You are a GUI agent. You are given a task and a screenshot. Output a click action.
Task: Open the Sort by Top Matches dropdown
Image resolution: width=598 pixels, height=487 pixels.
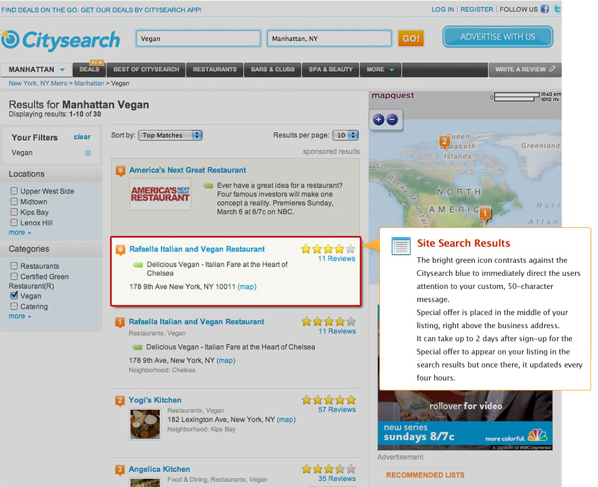tap(170, 135)
